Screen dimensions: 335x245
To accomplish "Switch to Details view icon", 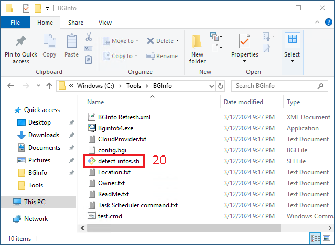I will [316, 238].
